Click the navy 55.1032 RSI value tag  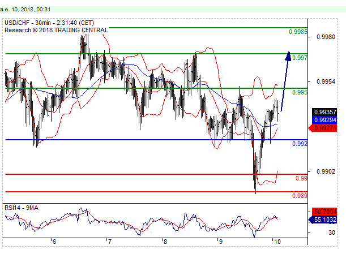[323, 219]
